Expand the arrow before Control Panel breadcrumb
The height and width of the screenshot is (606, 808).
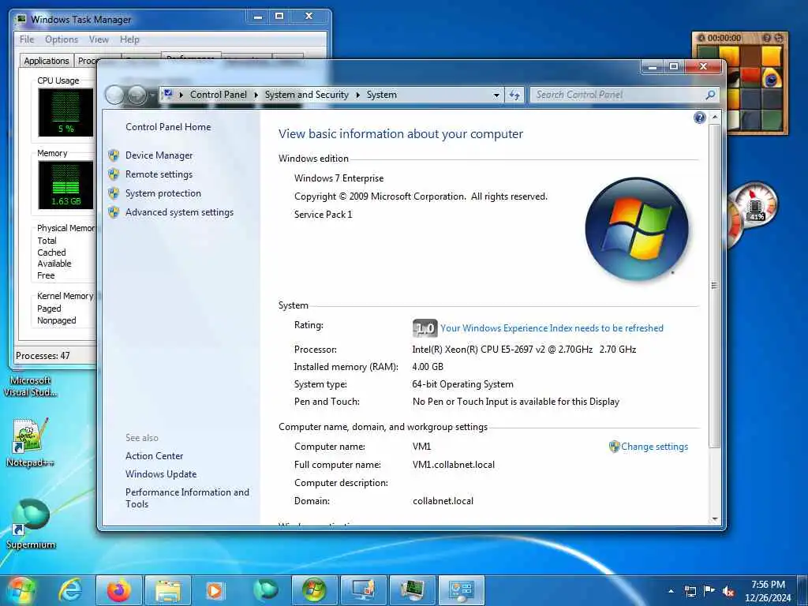pos(181,95)
